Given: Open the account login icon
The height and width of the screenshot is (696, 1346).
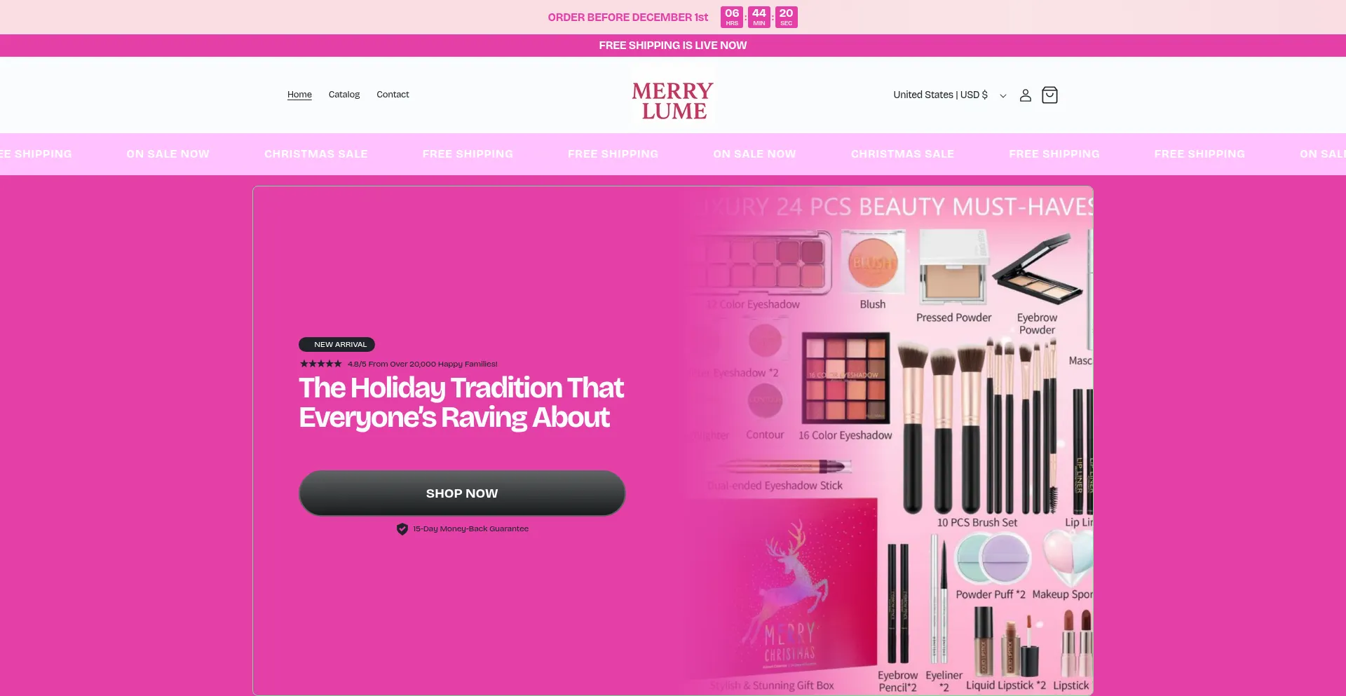Looking at the screenshot, I should coord(1025,95).
